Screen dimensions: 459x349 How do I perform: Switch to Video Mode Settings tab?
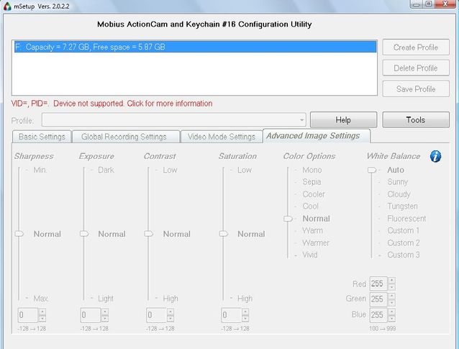click(x=222, y=137)
